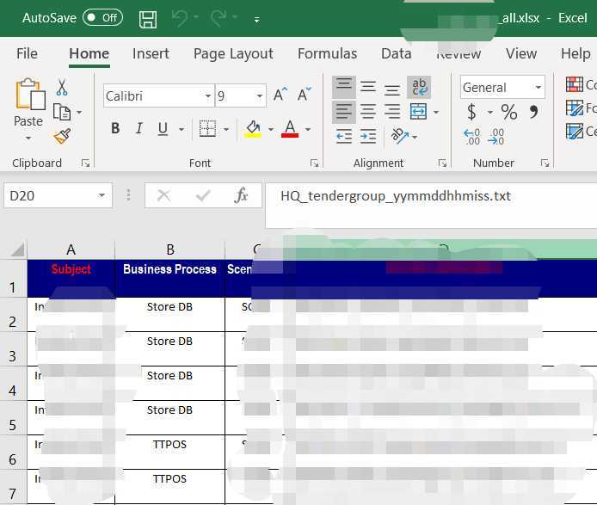The width and height of the screenshot is (597, 505).
Task: Open the Formulas tab
Action: (x=328, y=53)
